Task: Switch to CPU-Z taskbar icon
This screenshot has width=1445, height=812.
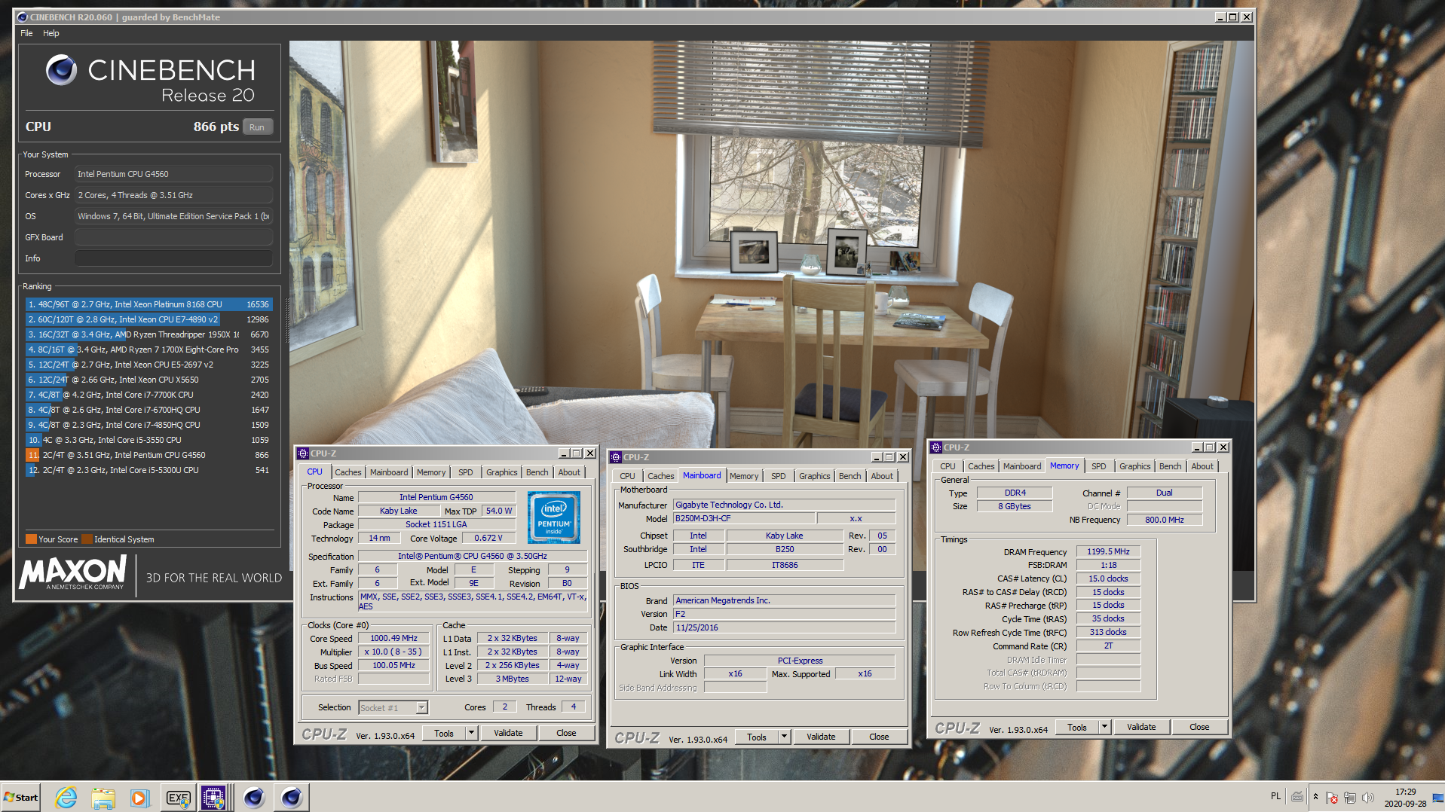Action: [x=213, y=797]
